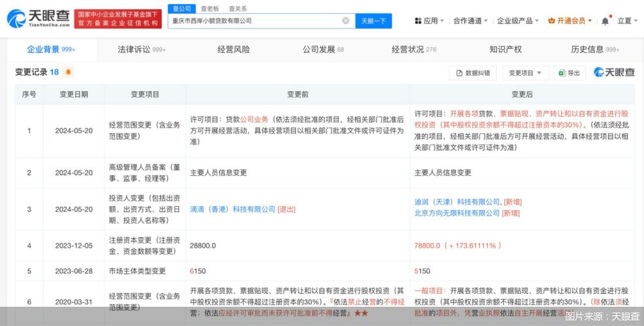Switch to the 公司发展 tab

tap(323, 50)
